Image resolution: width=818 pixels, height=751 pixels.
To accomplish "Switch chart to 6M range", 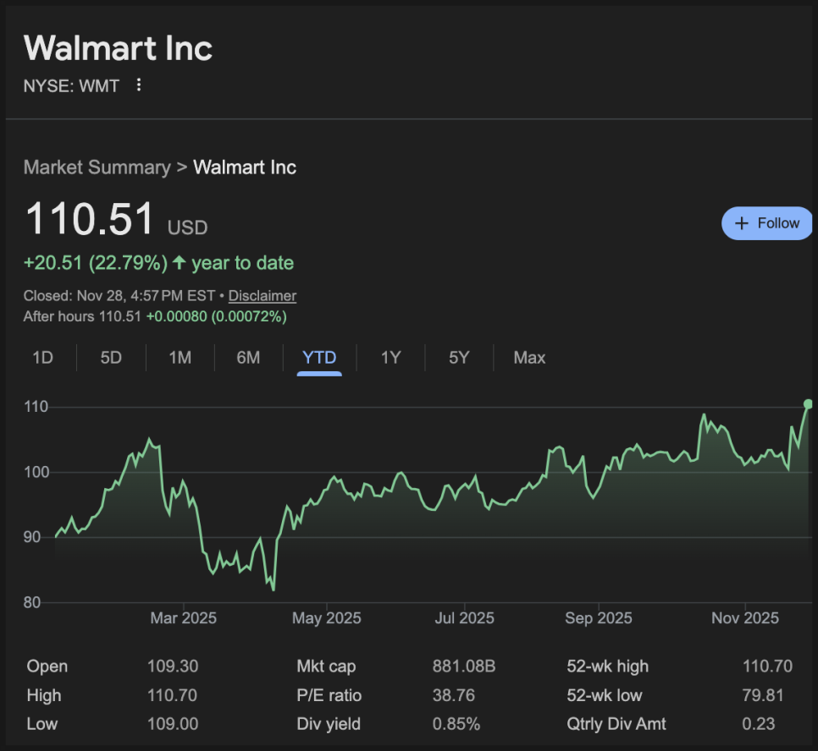I will (x=248, y=358).
